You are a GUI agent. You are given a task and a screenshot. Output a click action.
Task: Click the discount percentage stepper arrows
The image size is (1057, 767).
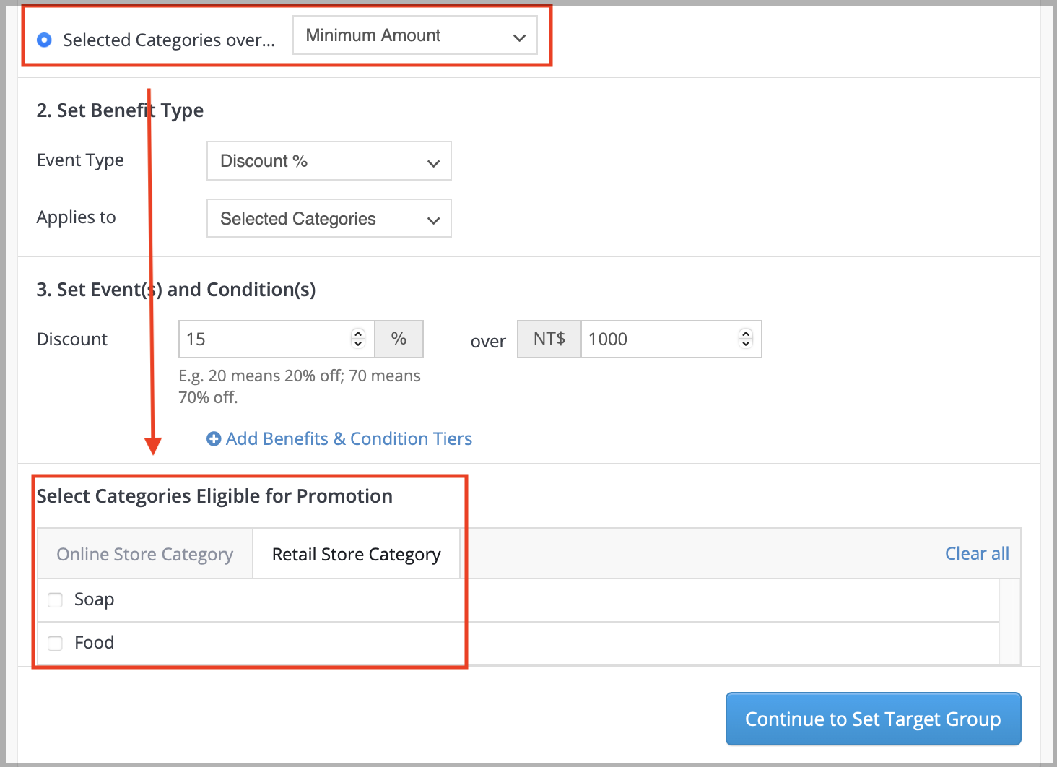click(358, 339)
